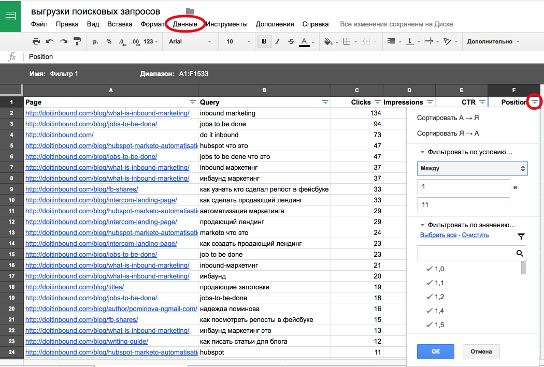Click the Очистить link

click(x=475, y=235)
